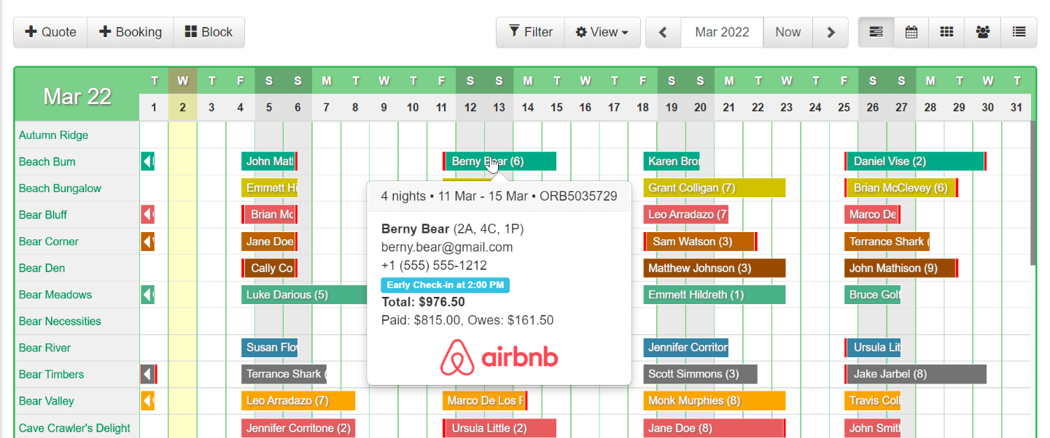
Task: Add a new Booking
Action: (x=131, y=32)
